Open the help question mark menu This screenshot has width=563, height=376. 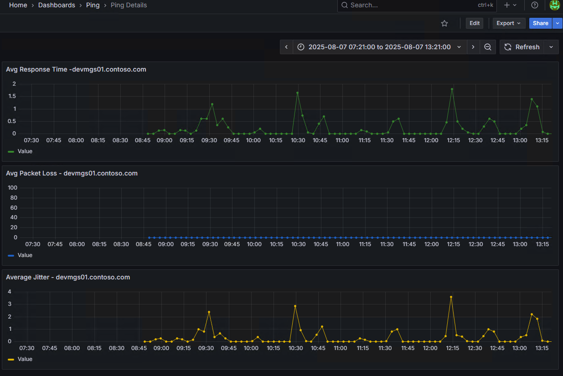coord(535,5)
